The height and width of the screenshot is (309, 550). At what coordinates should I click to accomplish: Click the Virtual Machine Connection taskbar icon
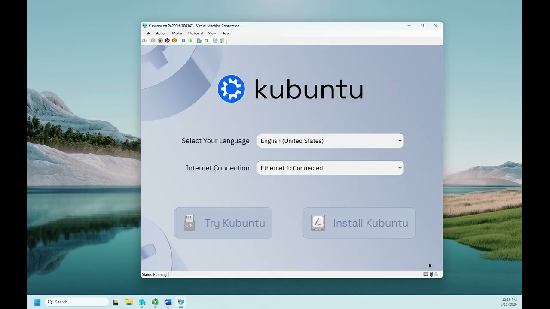(x=181, y=302)
